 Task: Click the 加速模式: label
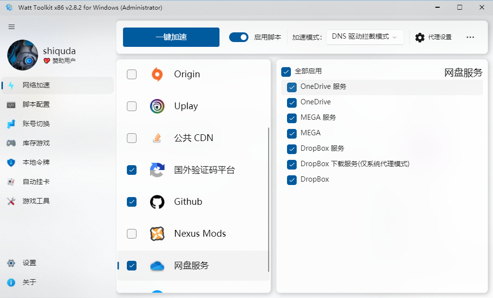point(307,38)
